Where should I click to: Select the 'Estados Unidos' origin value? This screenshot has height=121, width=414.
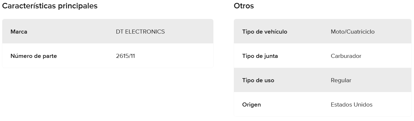(x=351, y=104)
